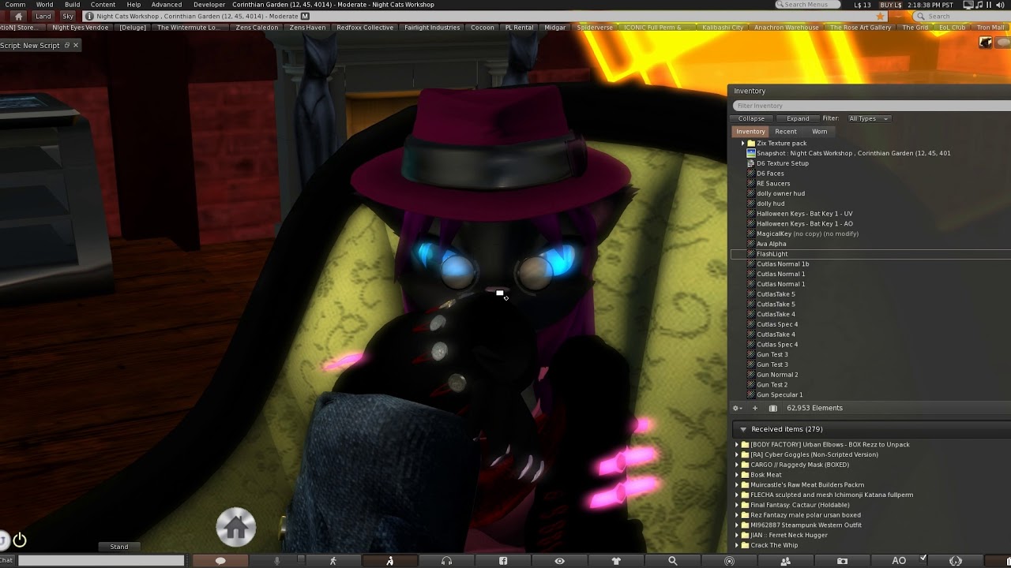Click the large round home button
Viewport: 1011px width, 568px height.
pyautogui.click(x=236, y=528)
